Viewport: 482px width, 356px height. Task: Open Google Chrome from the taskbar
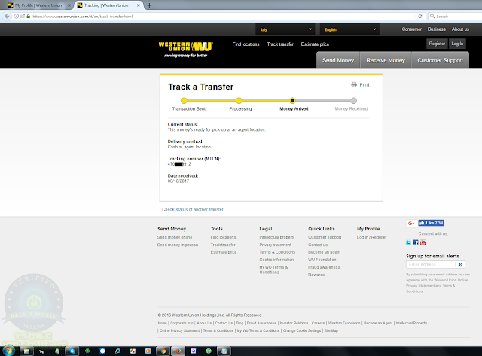[x=163, y=351]
